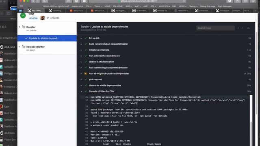Open commit ef3e013 link
260x146 pixels.
point(55,18)
